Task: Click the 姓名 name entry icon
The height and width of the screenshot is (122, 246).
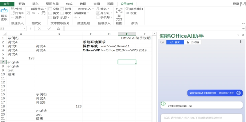Action: (x=98, y=9)
